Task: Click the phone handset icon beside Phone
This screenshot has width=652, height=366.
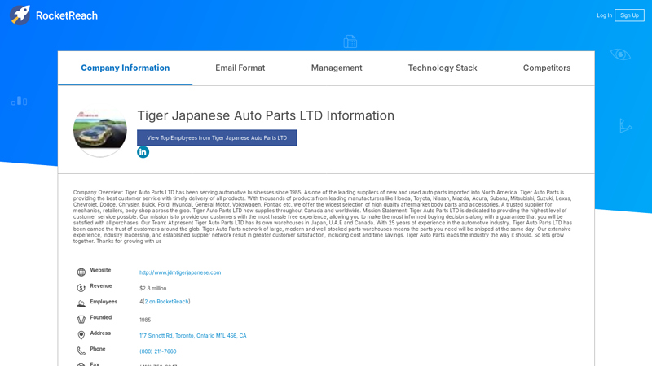Action: [81, 351]
